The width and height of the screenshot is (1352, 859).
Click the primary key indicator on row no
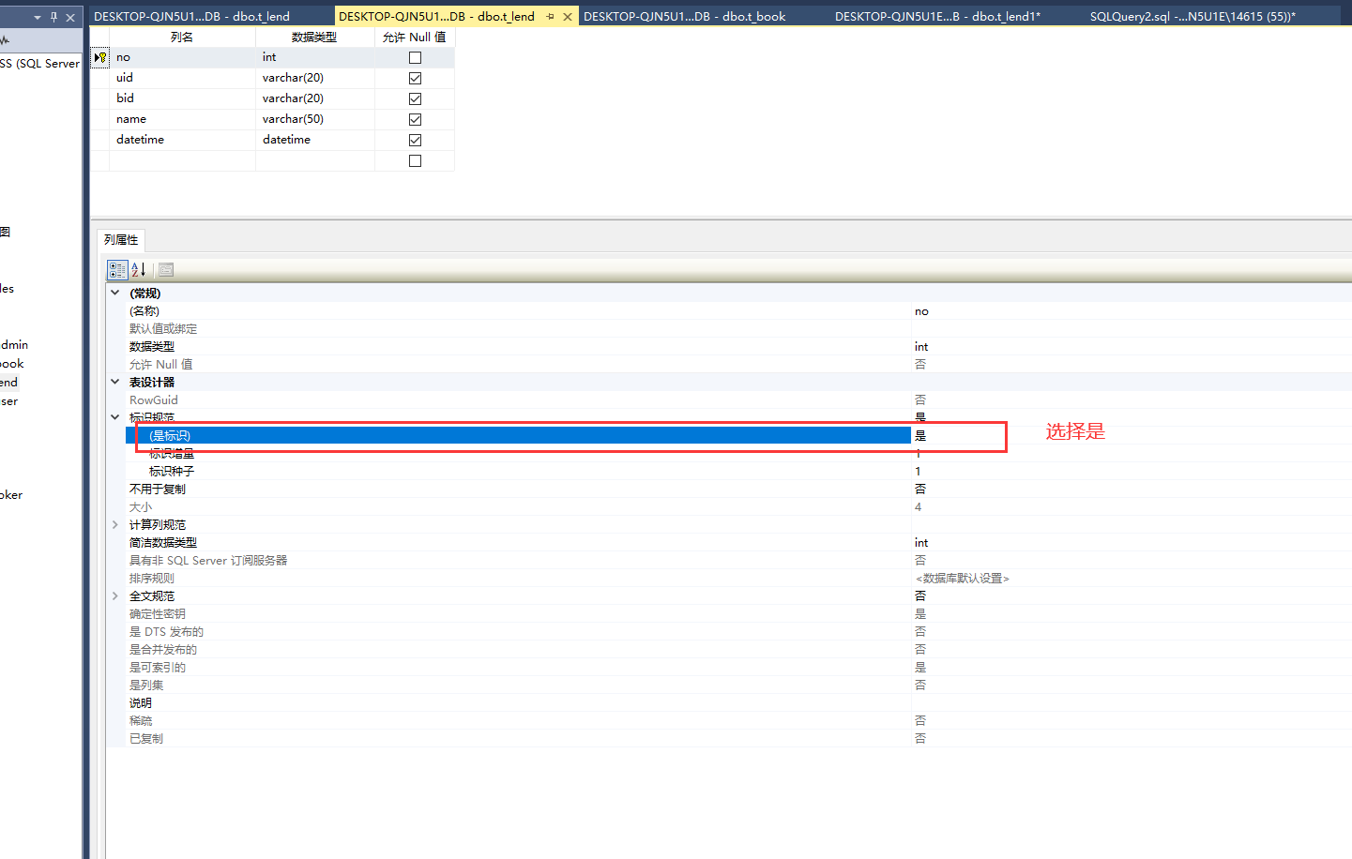[100, 57]
